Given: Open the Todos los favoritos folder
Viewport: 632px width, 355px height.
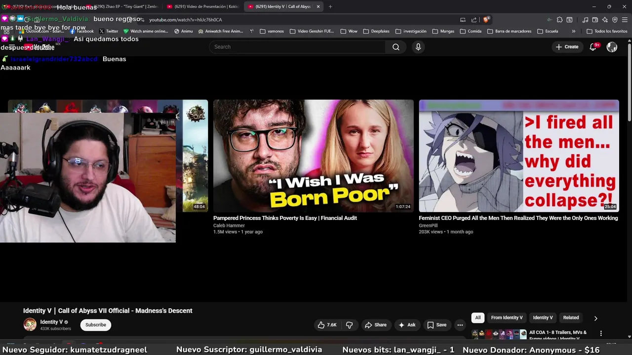Looking at the screenshot, I should tap(607, 31).
